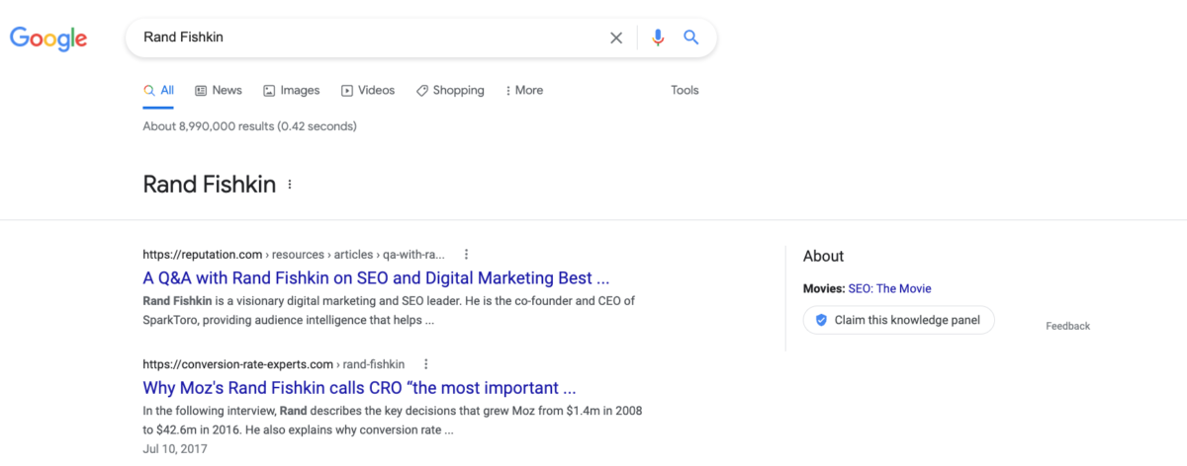Expand the More search categories menu

point(524,90)
